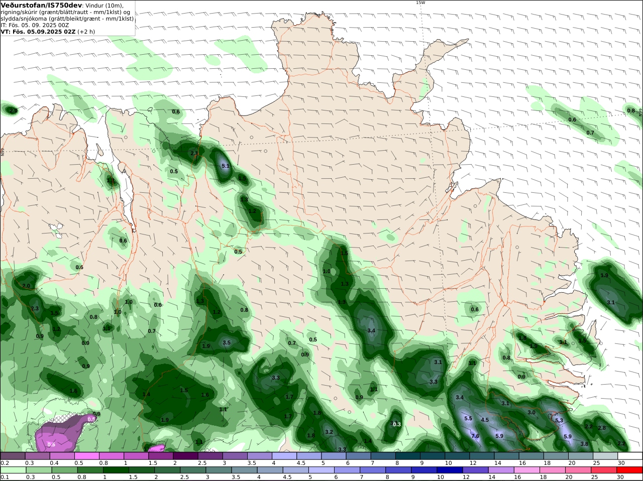
Task: Click the 3.2 precipitation value on the map
Action: click(329, 432)
